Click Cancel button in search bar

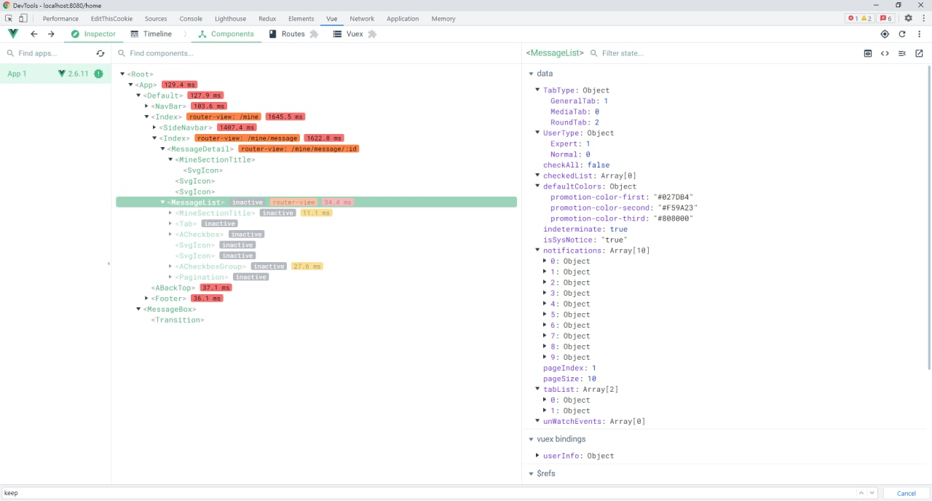(x=906, y=493)
